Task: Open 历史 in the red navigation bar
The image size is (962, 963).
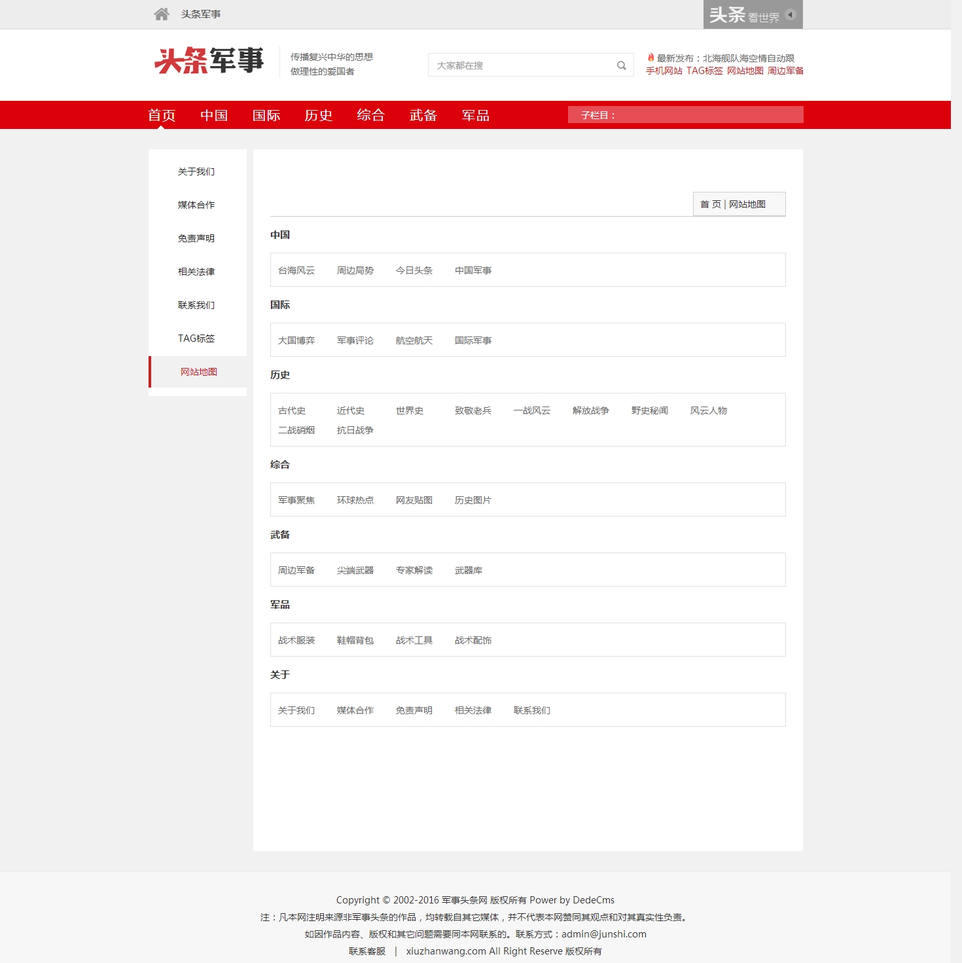Action: (x=319, y=115)
